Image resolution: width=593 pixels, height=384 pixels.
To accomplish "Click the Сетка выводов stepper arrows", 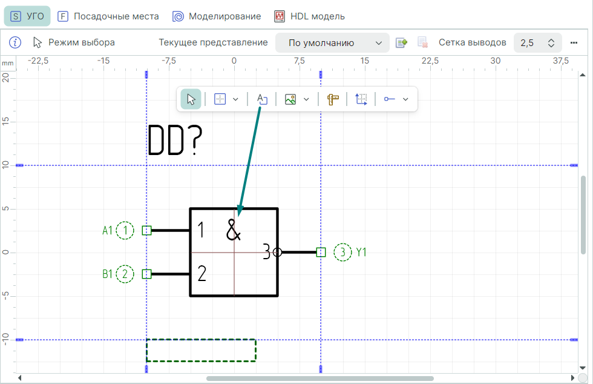I will (x=551, y=43).
